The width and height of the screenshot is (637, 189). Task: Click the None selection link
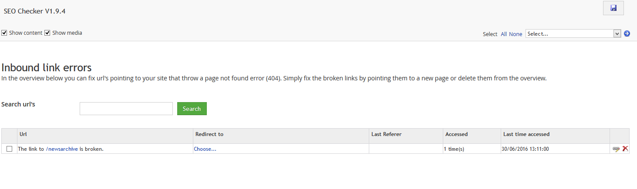[516, 34]
